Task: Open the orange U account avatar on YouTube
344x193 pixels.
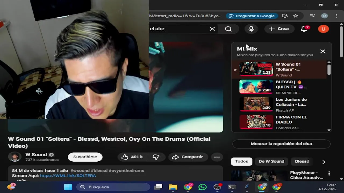Action: click(323, 29)
